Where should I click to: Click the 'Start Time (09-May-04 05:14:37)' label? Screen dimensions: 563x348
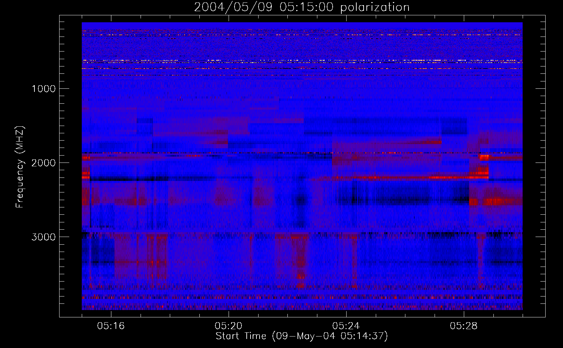(x=302, y=336)
